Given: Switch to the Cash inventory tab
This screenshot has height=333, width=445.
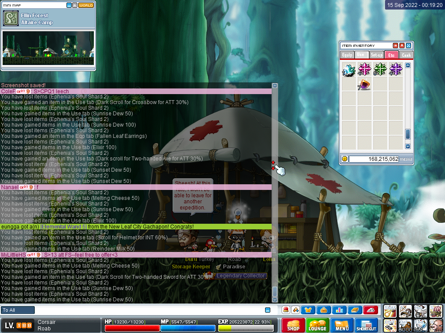Looking at the screenshot, I should pyautogui.click(x=406, y=55).
